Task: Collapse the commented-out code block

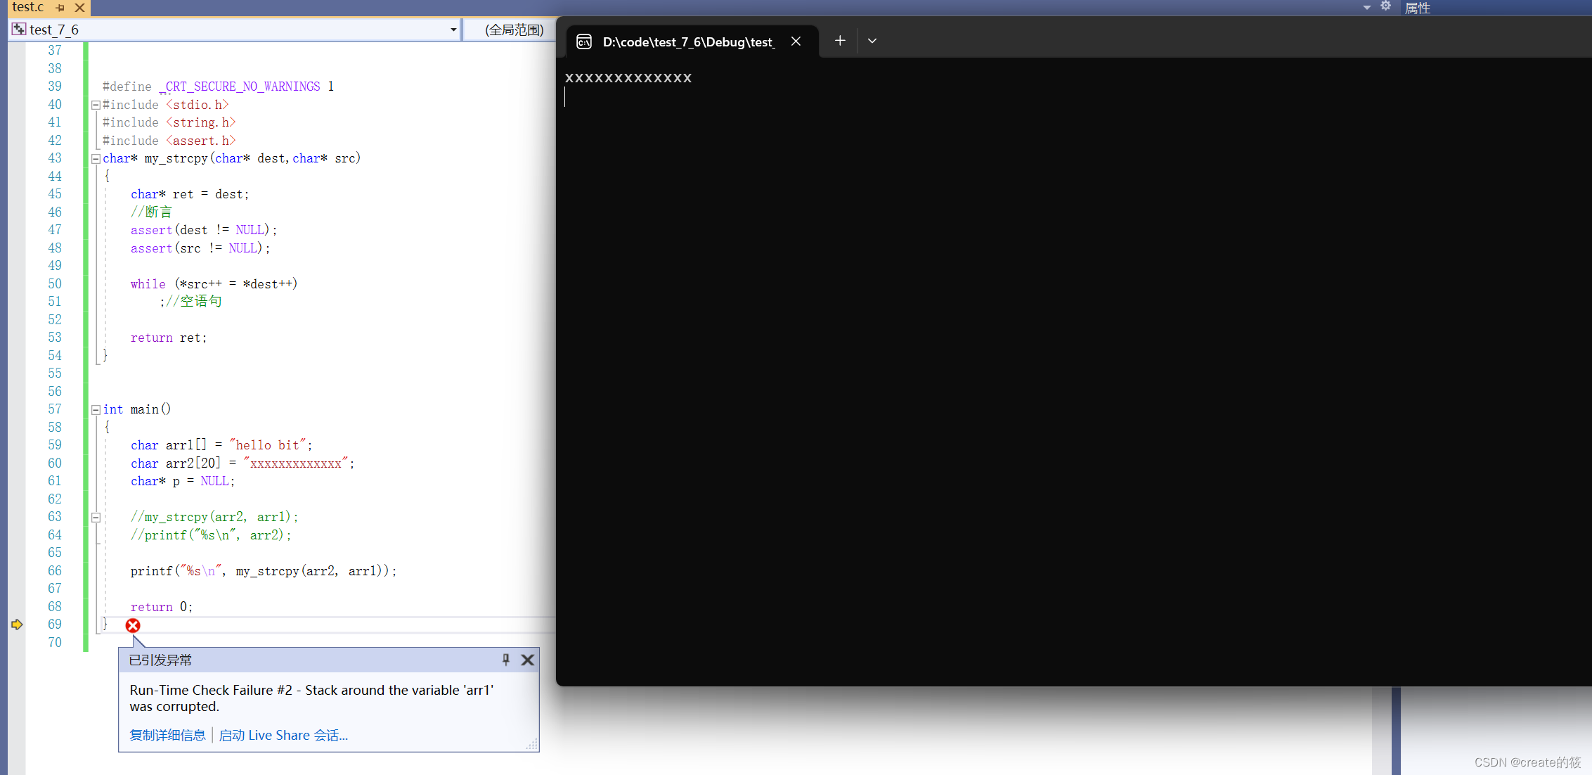Action: 96,518
